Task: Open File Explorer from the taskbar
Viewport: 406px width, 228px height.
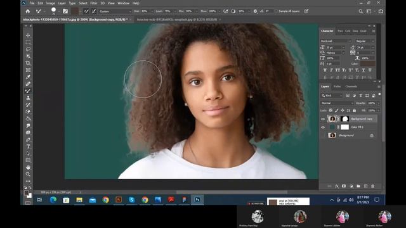Action: pos(79,199)
